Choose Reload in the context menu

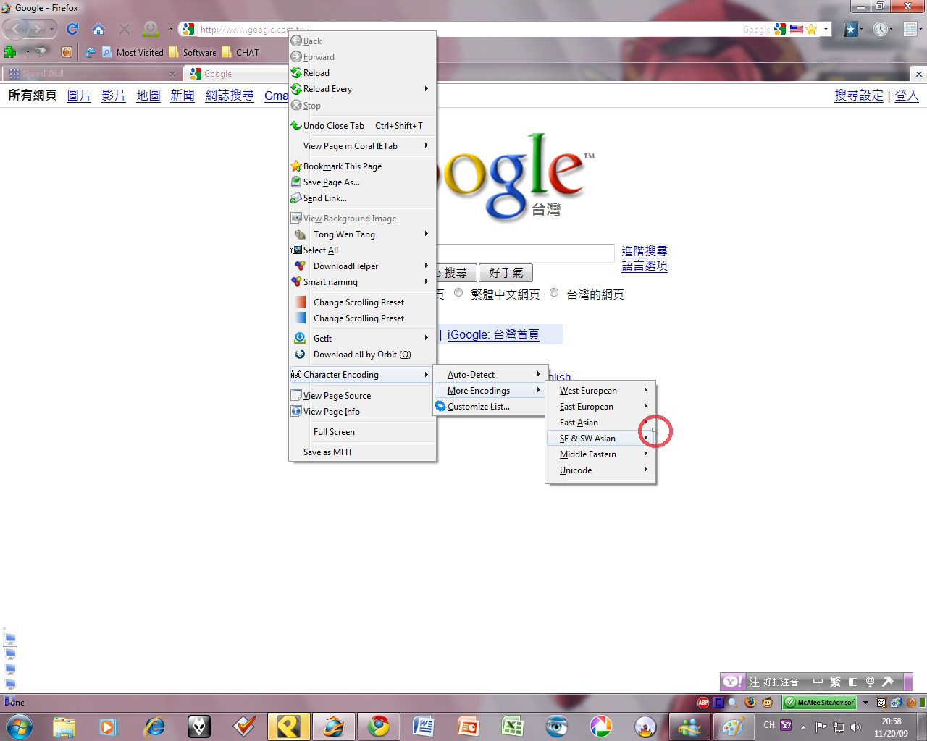(362, 73)
